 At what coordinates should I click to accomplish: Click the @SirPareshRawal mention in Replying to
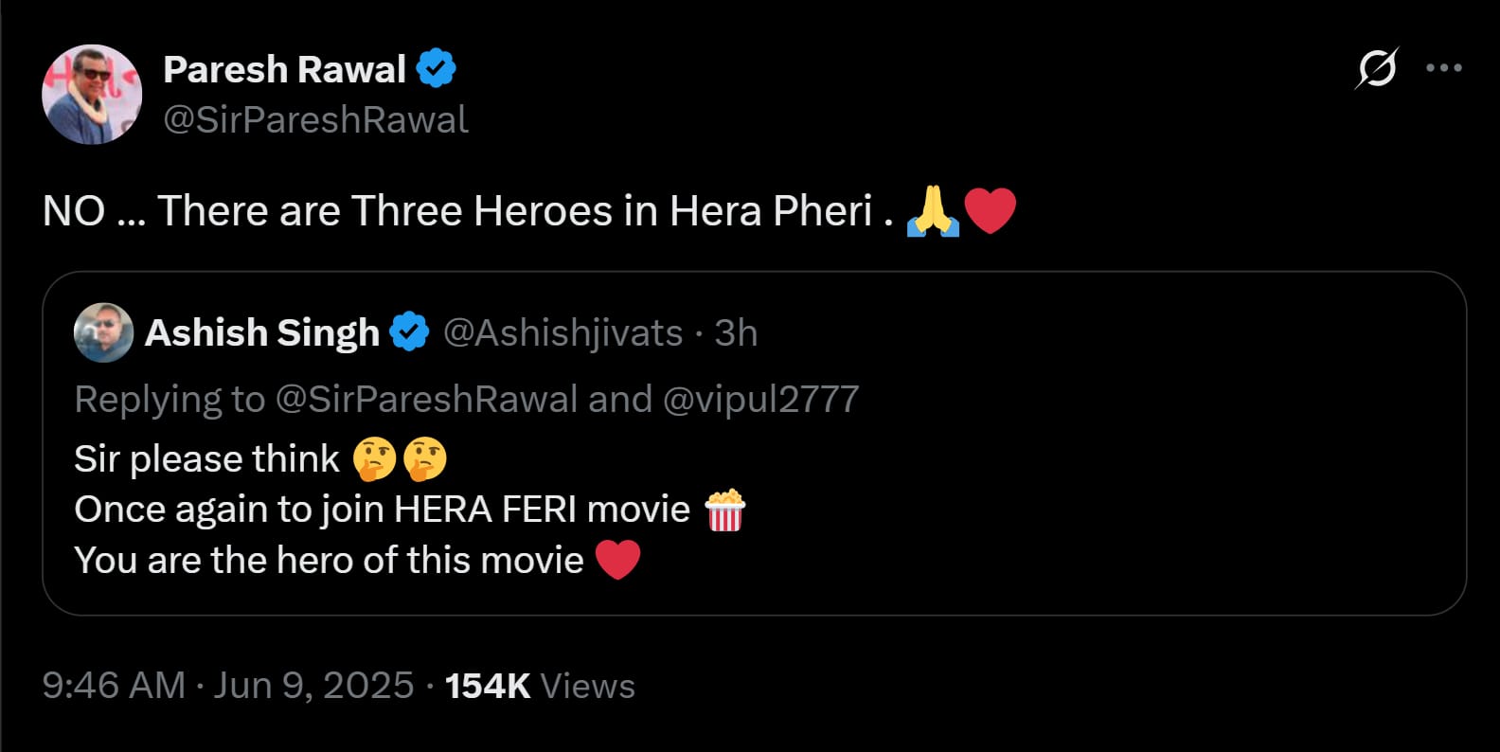[426, 400]
